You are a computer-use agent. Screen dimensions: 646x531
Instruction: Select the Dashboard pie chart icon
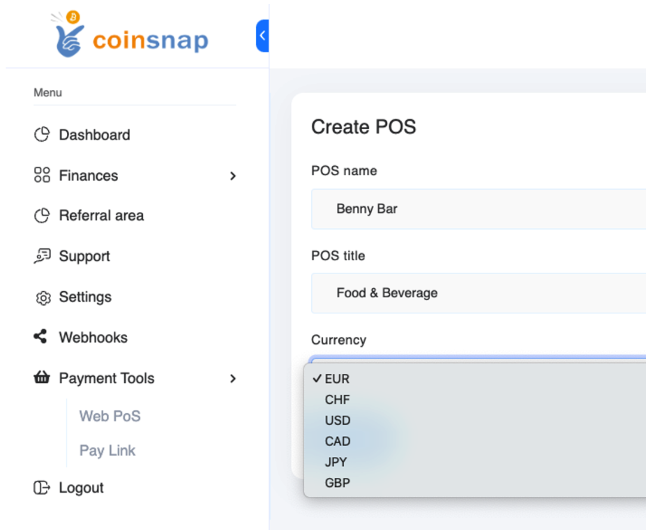(42, 134)
